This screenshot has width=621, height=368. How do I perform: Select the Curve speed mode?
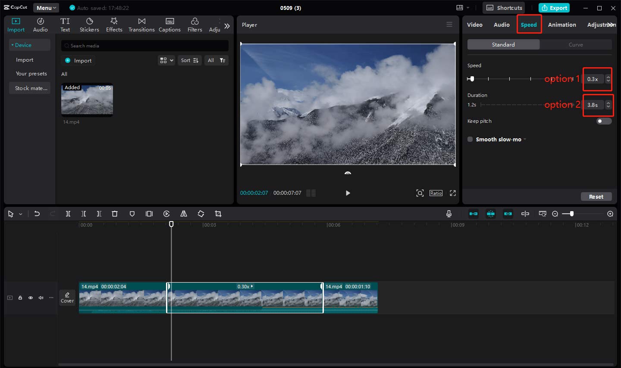point(576,44)
